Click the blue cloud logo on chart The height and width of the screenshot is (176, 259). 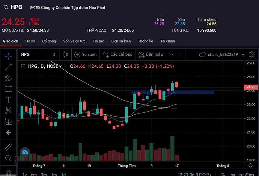(x=25, y=152)
